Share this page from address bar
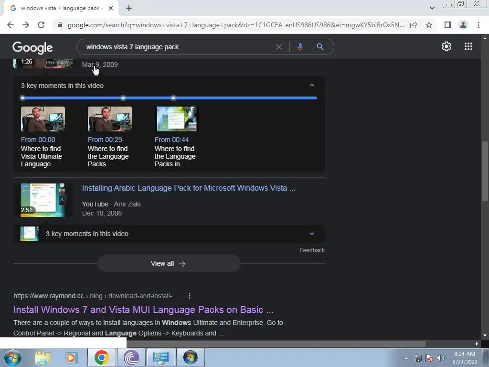Image resolution: width=489 pixels, height=367 pixels. click(x=414, y=25)
